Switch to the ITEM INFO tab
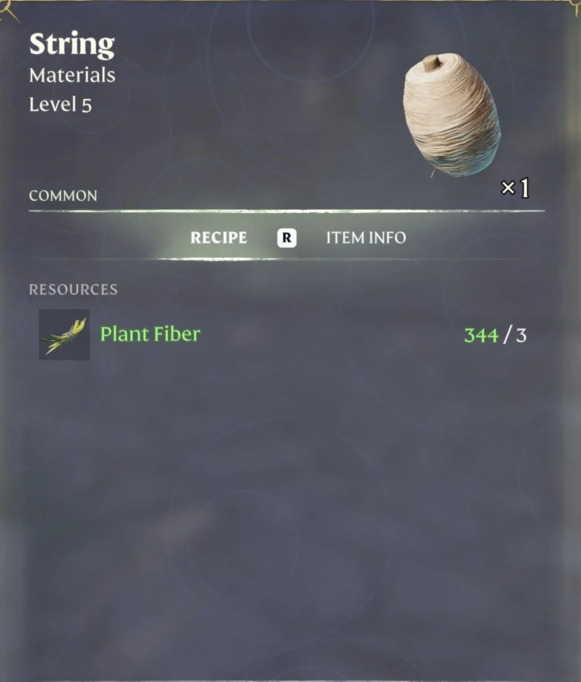This screenshot has width=581, height=682. point(366,238)
